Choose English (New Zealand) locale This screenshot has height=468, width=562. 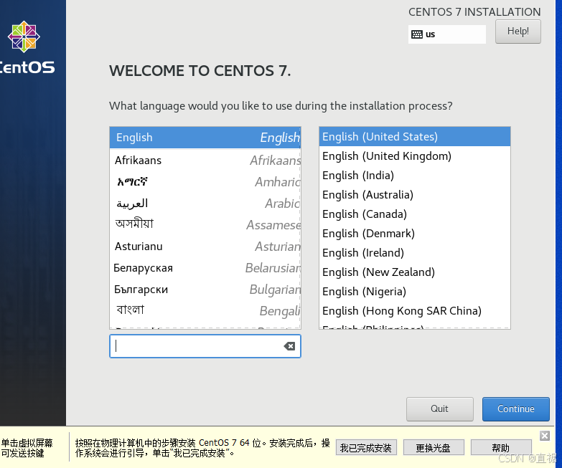coord(415,272)
